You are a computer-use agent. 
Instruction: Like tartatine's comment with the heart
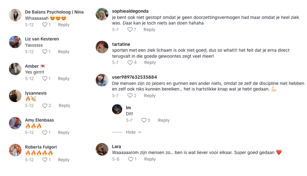(130, 63)
